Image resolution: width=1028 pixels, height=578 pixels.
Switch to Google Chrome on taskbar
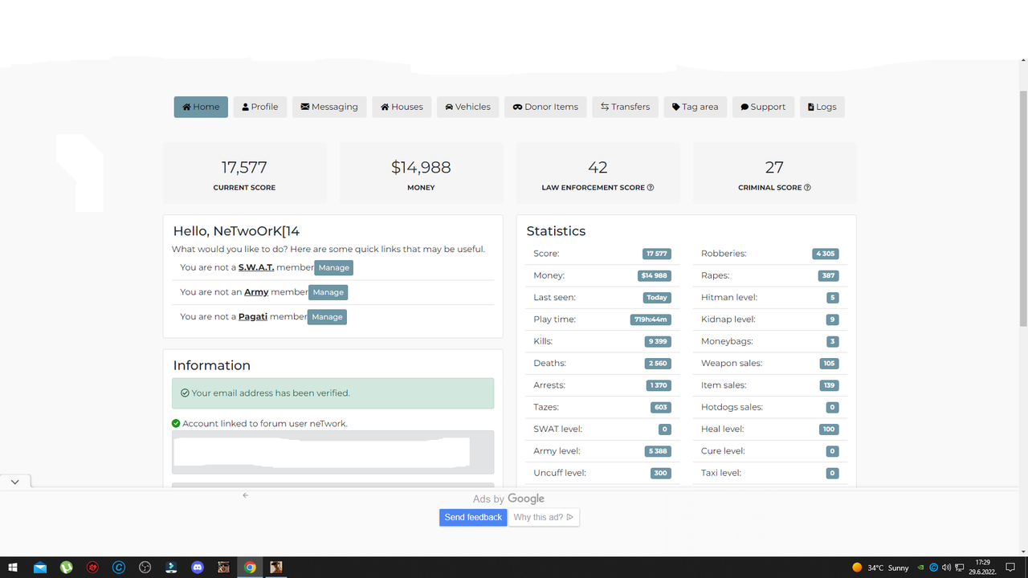250,568
